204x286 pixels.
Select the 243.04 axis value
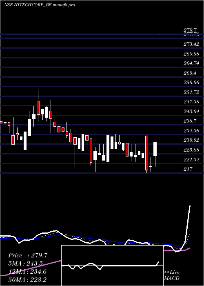pyautogui.click(x=191, y=111)
